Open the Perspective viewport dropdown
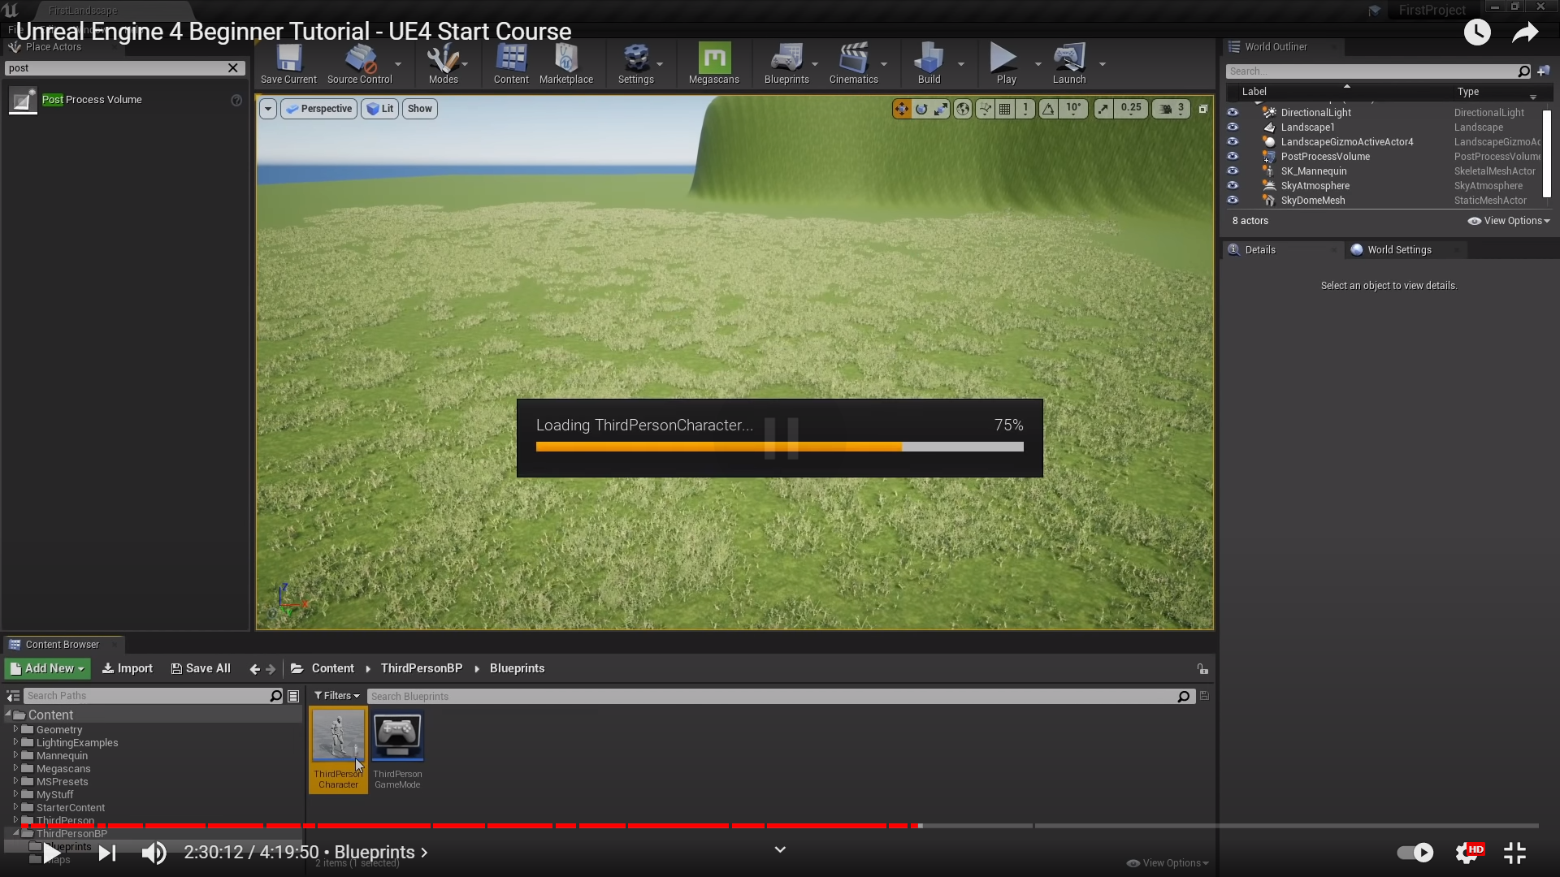The height and width of the screenshot is (877, 1560). [x=318, y=109]
